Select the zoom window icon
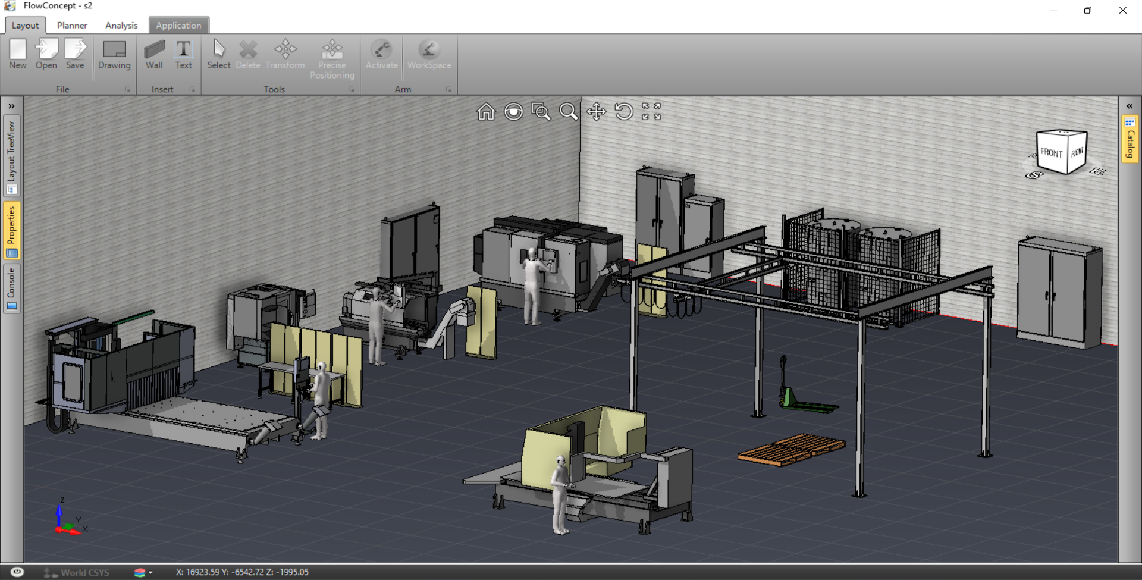This screenshot has width=1142, height=580. coord(541,112)
